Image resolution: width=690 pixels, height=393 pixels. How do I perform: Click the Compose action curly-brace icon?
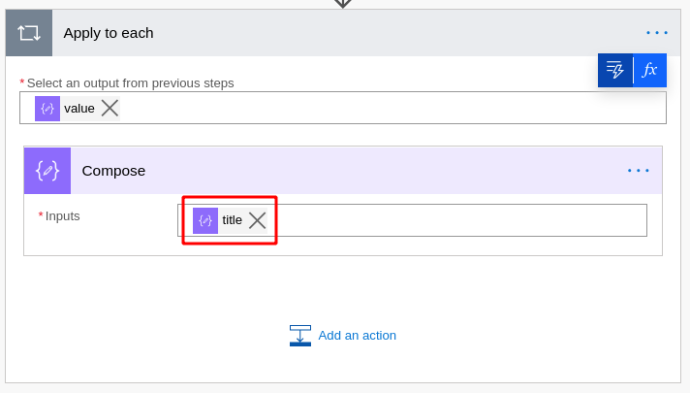[47, 171]
